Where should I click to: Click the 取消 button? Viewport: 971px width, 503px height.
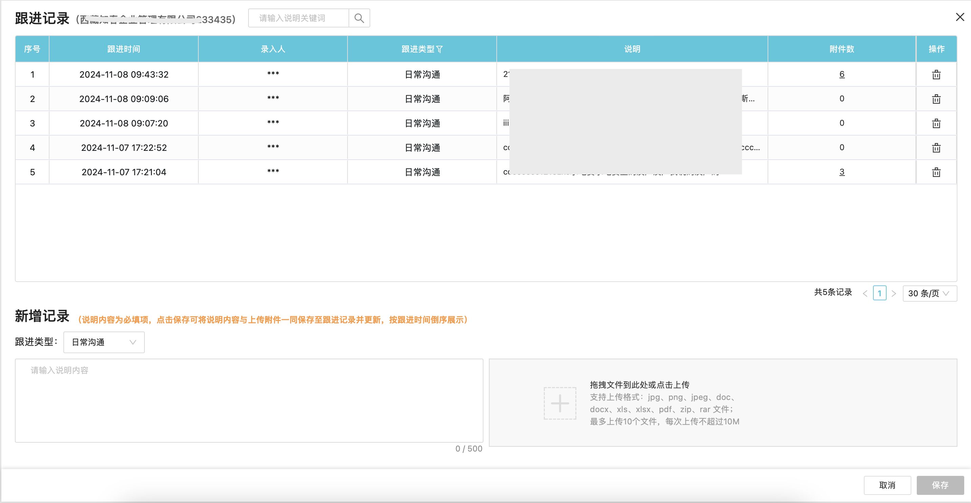pyautogui.click(x=887, y=485)
